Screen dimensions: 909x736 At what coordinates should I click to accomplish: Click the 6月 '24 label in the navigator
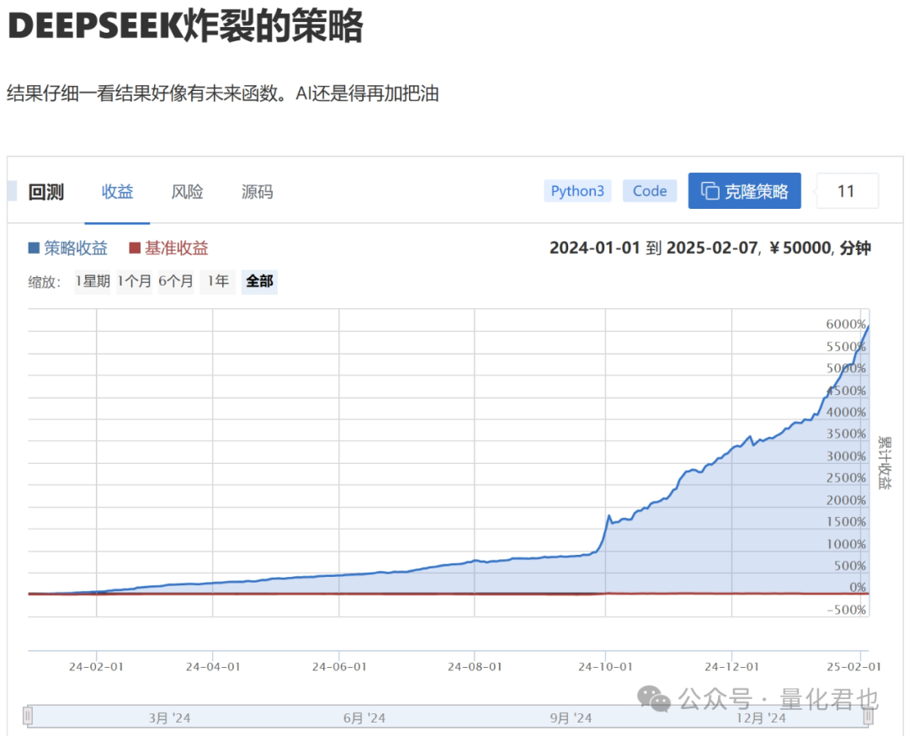click(364, 718)
